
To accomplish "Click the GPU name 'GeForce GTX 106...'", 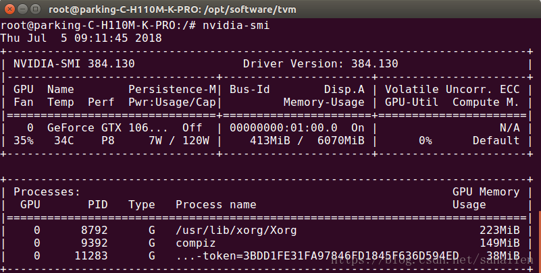I will (107, 128).
